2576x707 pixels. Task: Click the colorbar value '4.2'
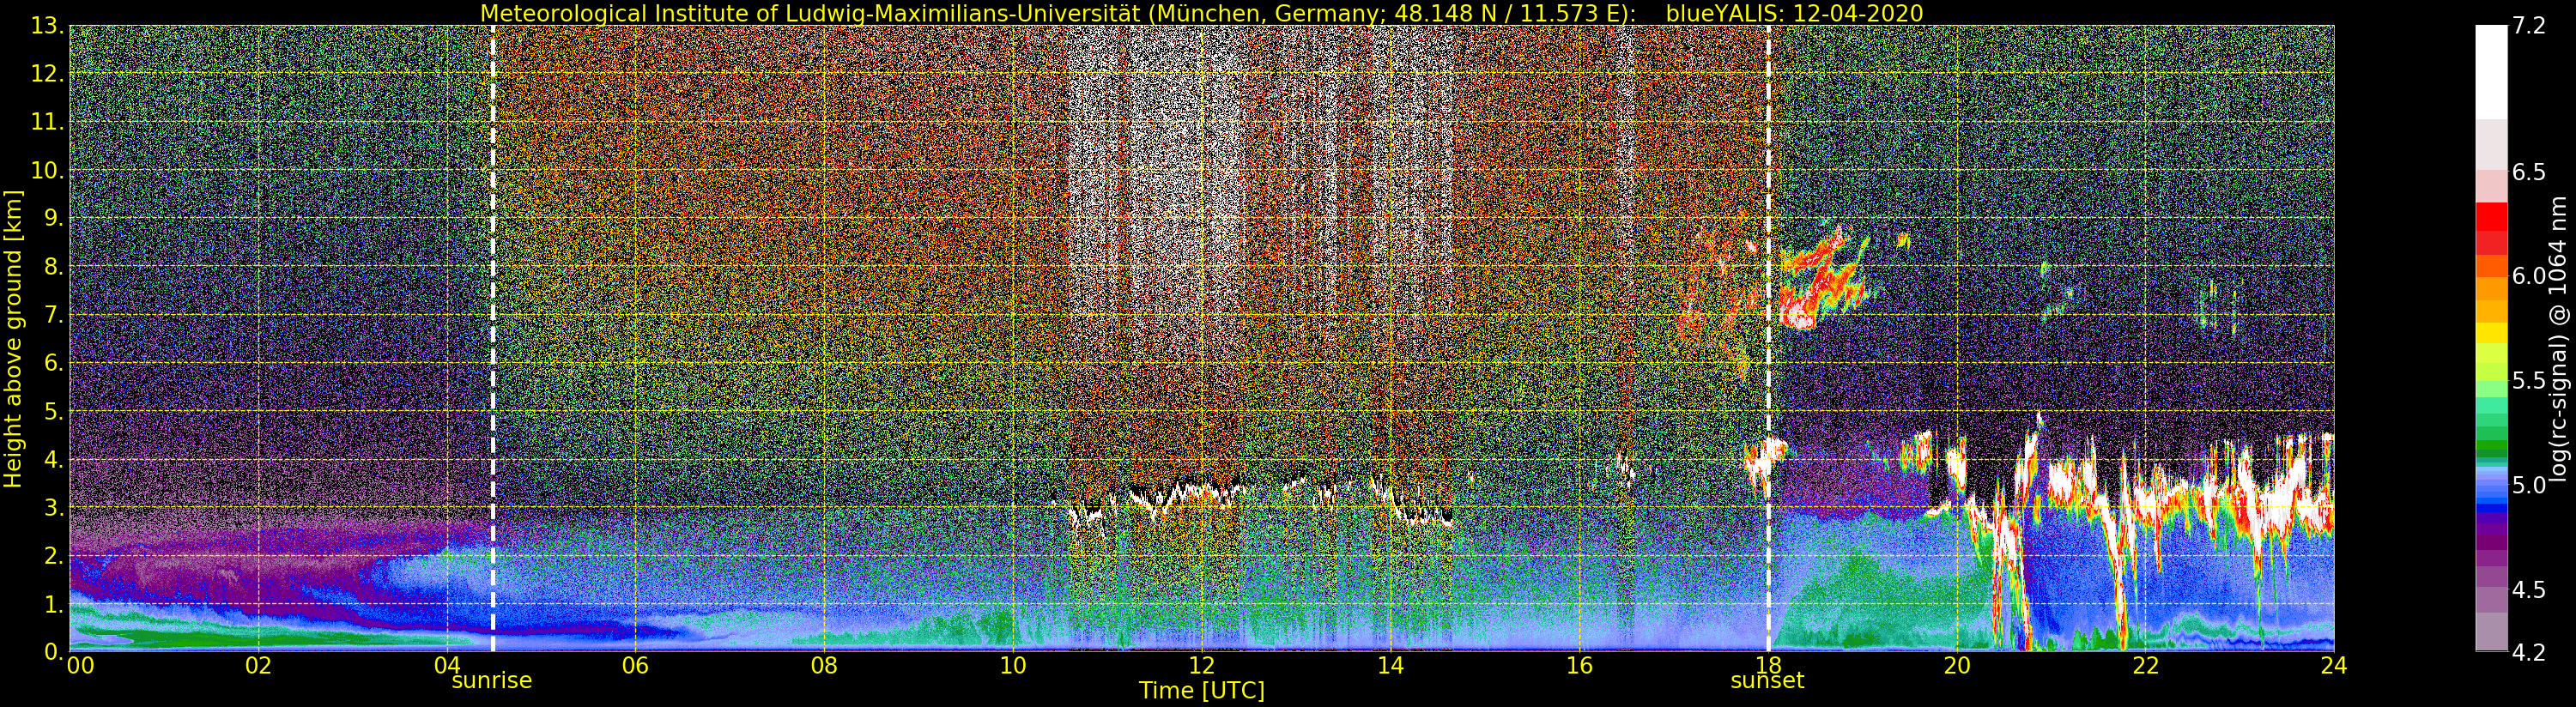(2529, 652)
